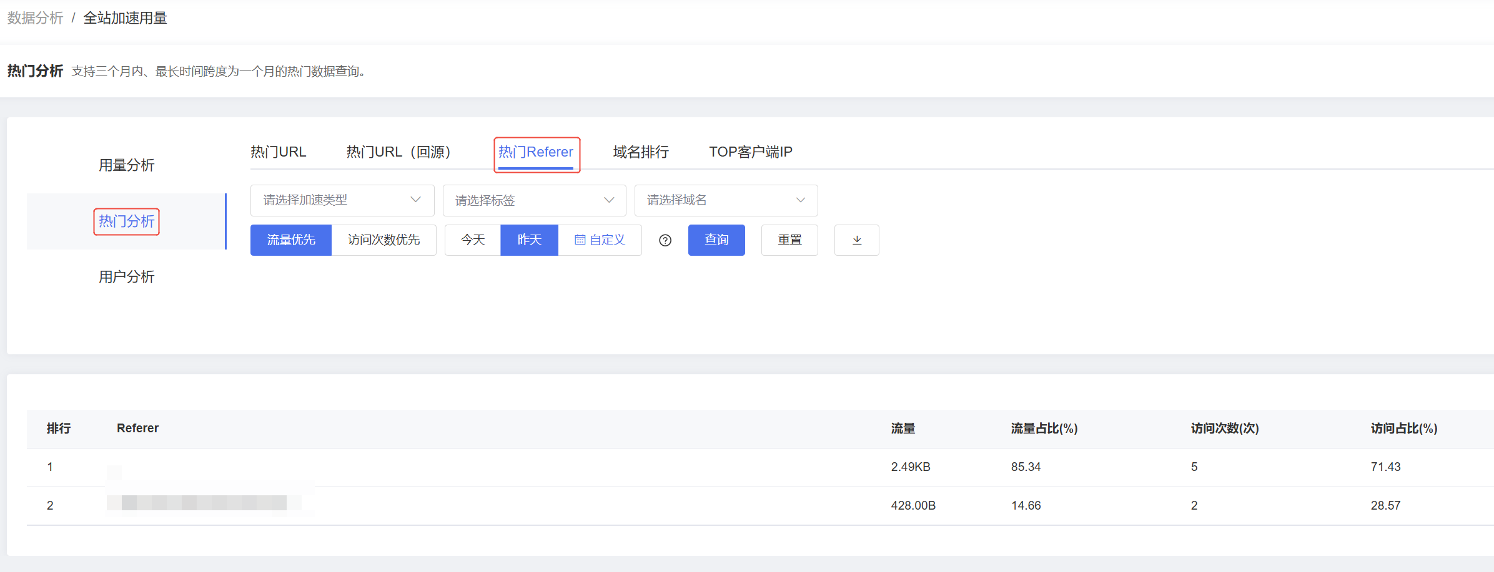Viewport: 1494px width, 572px height.
Task: Open the 热门URL（回源）tab
Action: coord(398,152)
